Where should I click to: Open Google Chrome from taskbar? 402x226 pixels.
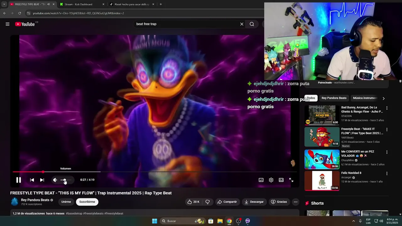(229, 221)
